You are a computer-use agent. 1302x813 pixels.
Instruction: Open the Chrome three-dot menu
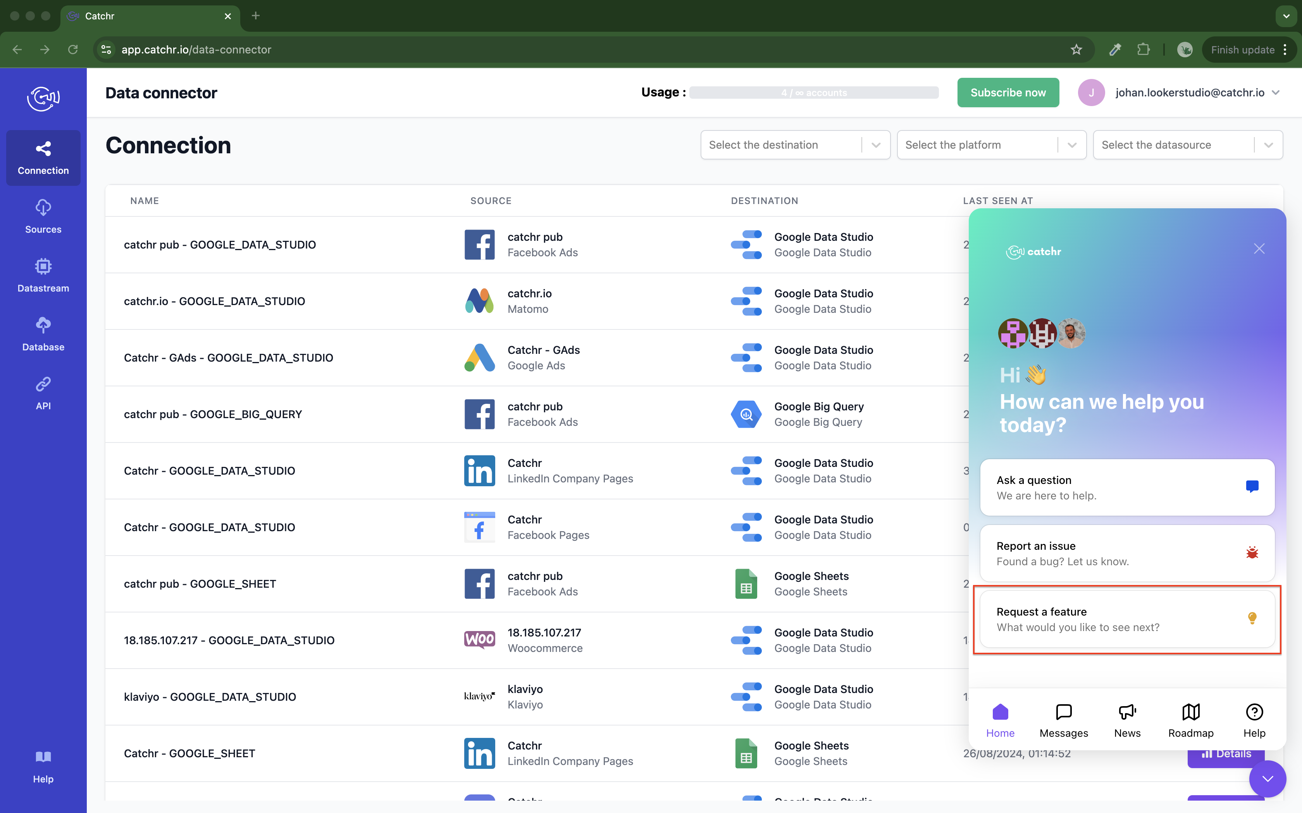(x=1285, y=50)
